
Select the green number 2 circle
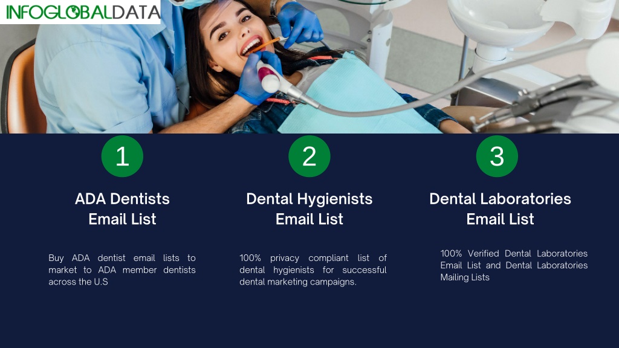309,156
